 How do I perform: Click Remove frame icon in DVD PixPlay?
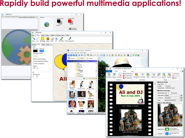tap(169, 75)
